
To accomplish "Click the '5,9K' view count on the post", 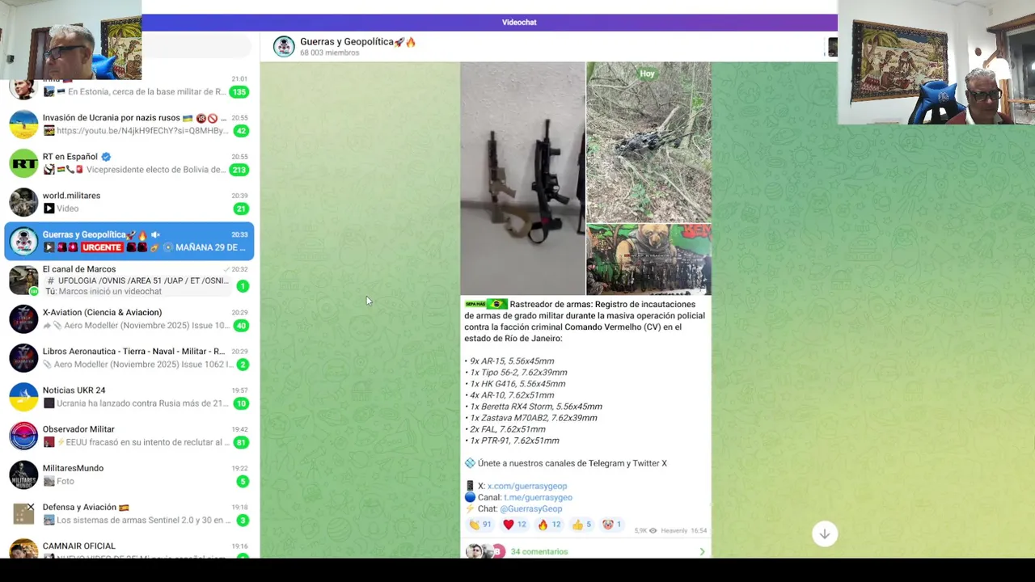I will pos(640,531).
